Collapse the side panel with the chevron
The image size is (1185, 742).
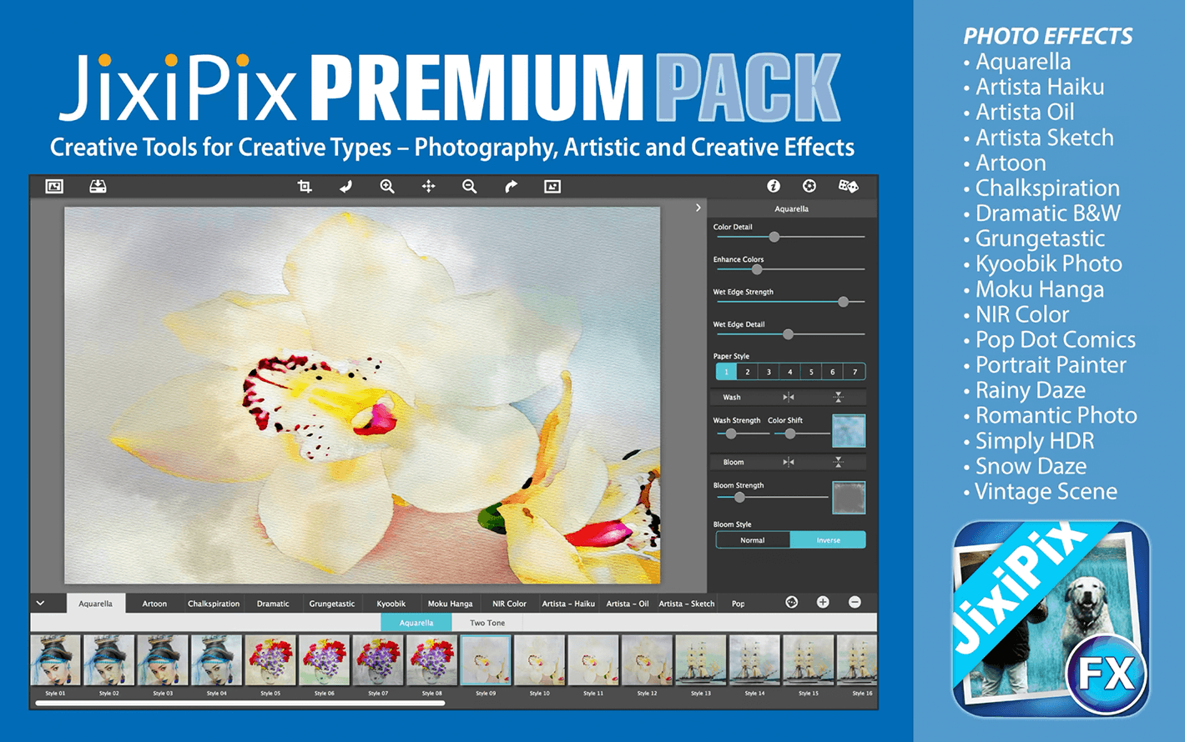point(698,208)
